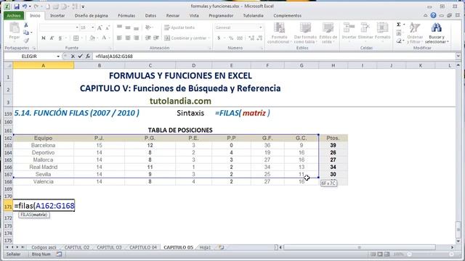Click the blue Help question mark icon
465x261 pixels.
433,15
